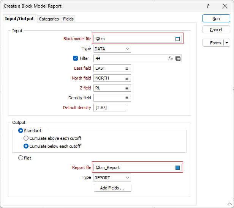Open the Forms dropdown arrow
This screenshot has width=234, height=208.
coord(227,43)
